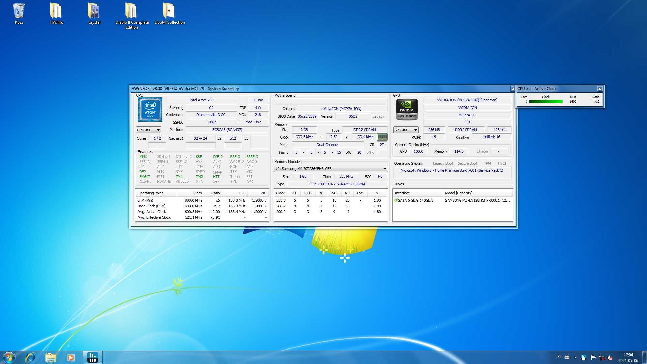Open Action Center flag tray icon
The width and height of the screenshot is (647, 364).
point(593,357)
